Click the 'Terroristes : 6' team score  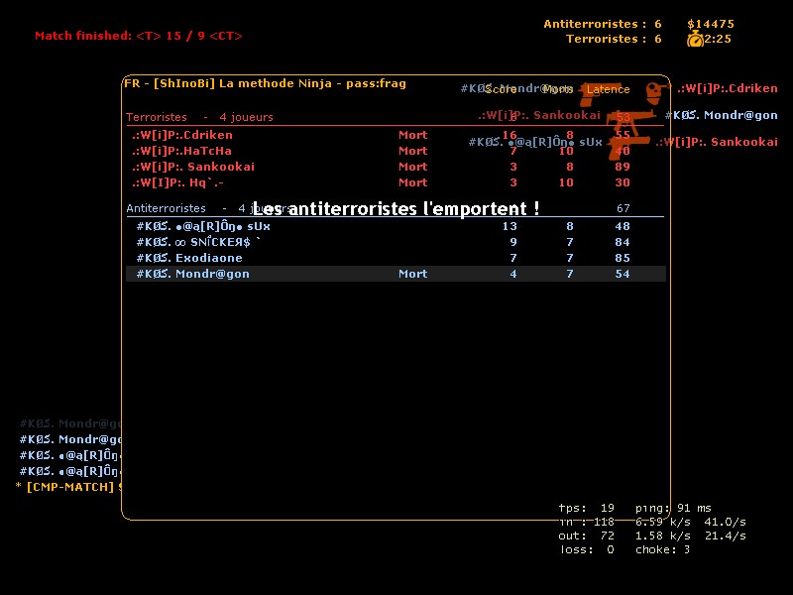tap(614, 39)
